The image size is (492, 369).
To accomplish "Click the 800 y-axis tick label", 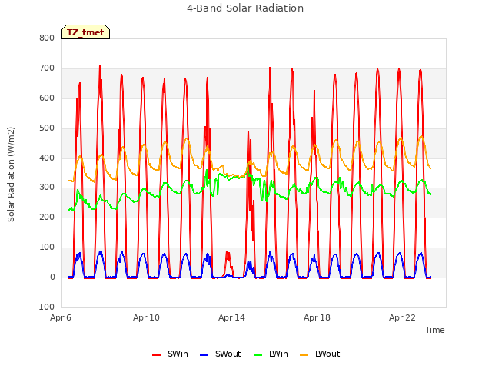I will 47,38.
